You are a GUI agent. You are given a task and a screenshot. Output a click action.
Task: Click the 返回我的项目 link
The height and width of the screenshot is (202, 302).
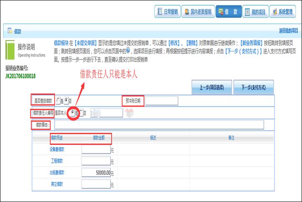coord(288,31)
